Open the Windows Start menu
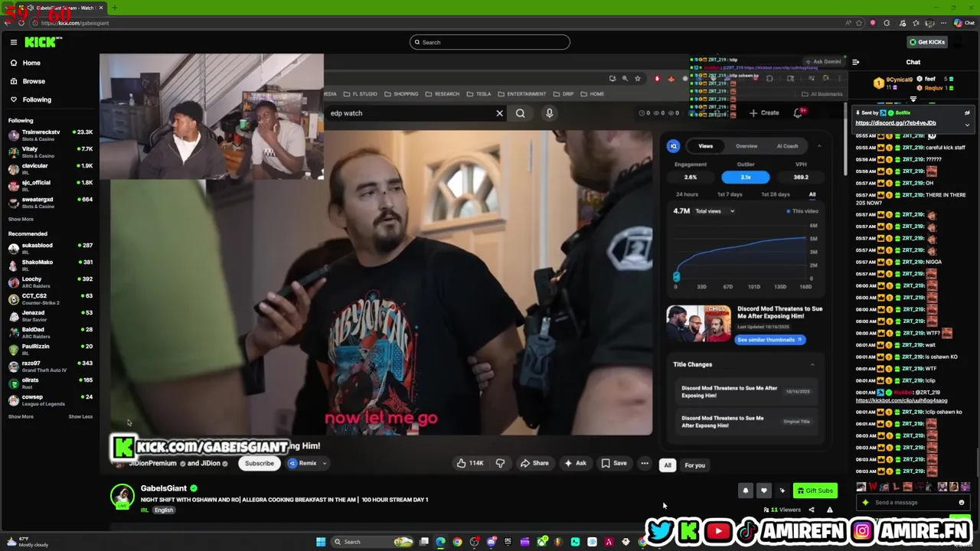980x551 pixels. click(321, 542)
